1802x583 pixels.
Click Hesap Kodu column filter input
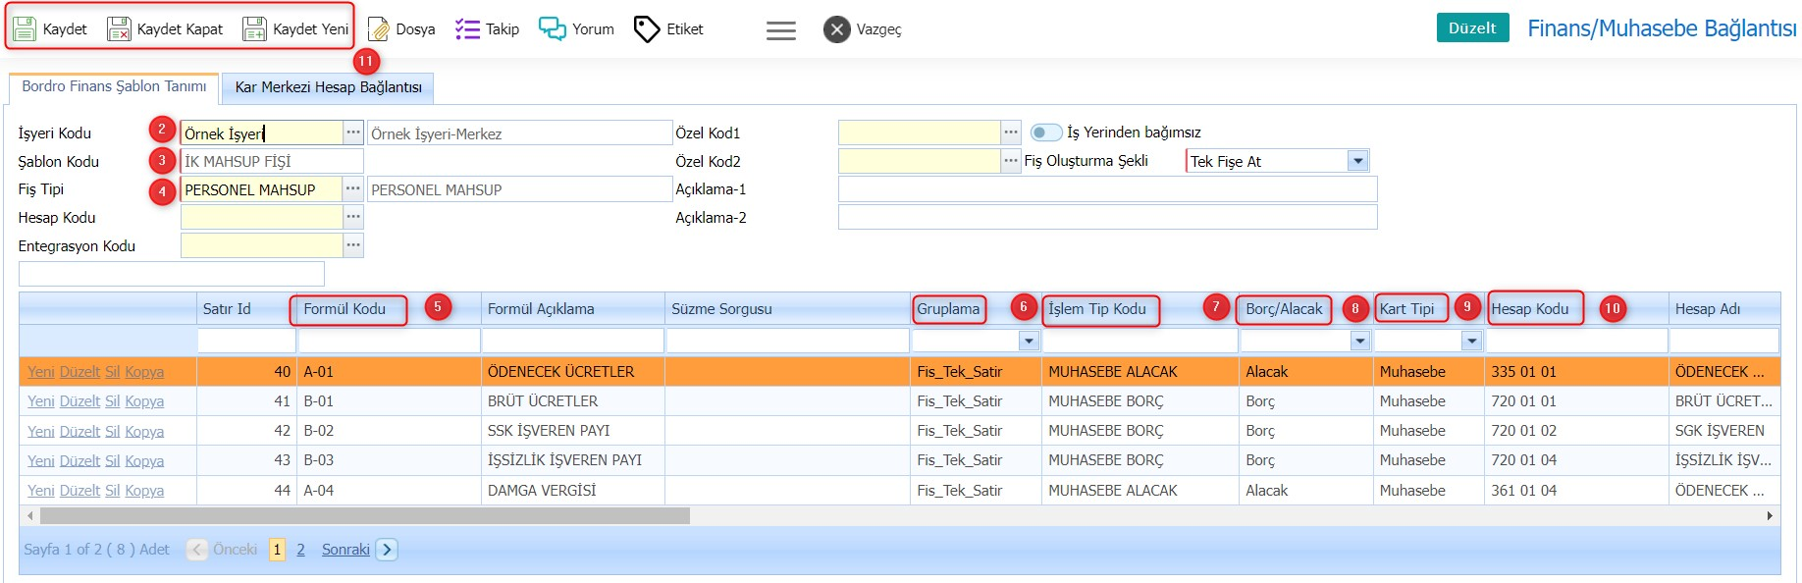pos(1576,341)
